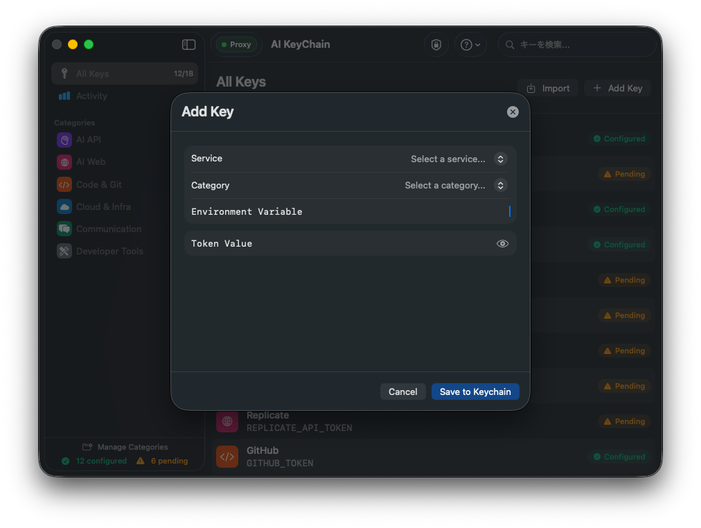Viewport: 701px width, 528px height.
Task: Open the help question mark menu
Action: tap(470, 45)
